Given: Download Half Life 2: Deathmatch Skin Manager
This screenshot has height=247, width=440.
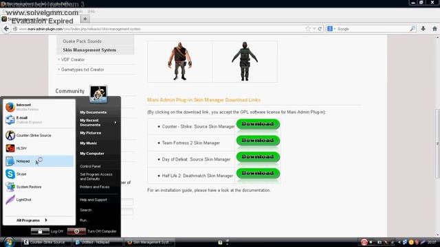Looking at the screenshot, I should click(x=258, y=173).
